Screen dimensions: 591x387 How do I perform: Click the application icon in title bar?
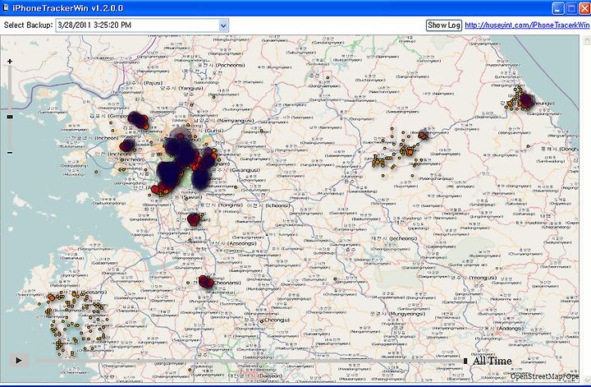6,8
